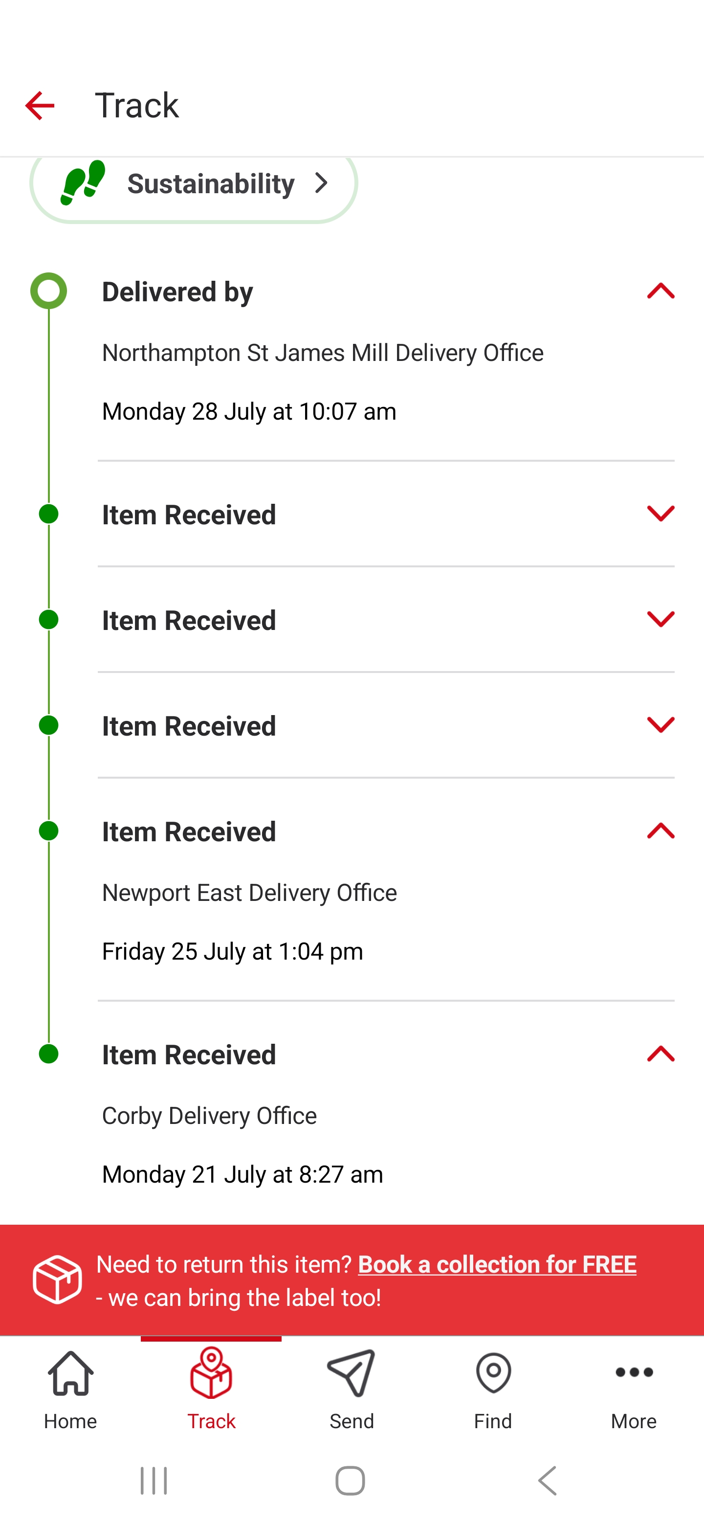The width and height of the screenshot is (704, 1526).
Task: Expand the second Item Received entry
Action: pyautogui.click(x=661, y=619)
